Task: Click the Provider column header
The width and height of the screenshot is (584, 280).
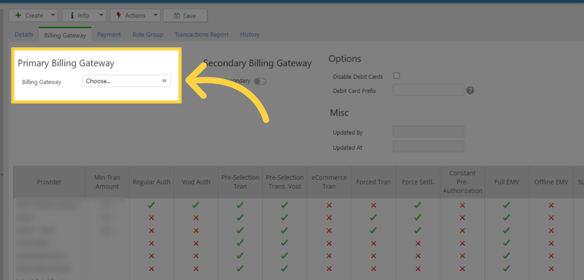Action: [x=49, y=182]
